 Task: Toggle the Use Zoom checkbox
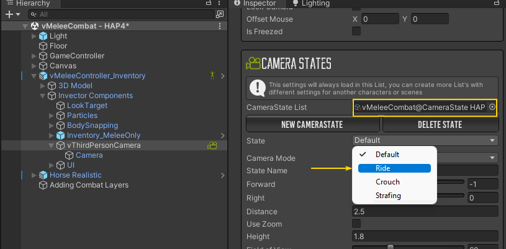click(x=356, y=224)
